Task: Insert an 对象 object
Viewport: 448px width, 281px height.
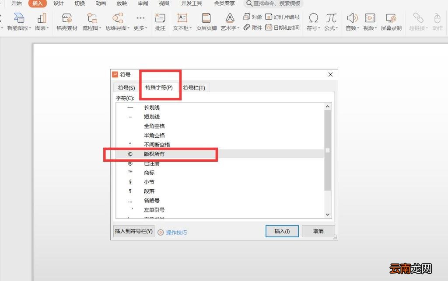Action: point(252,17)
